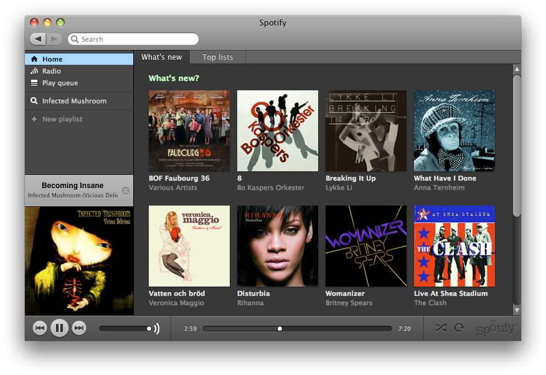Open the Infected Mushroom saved search
The image size is (546, 375).
tap(79, 101)
